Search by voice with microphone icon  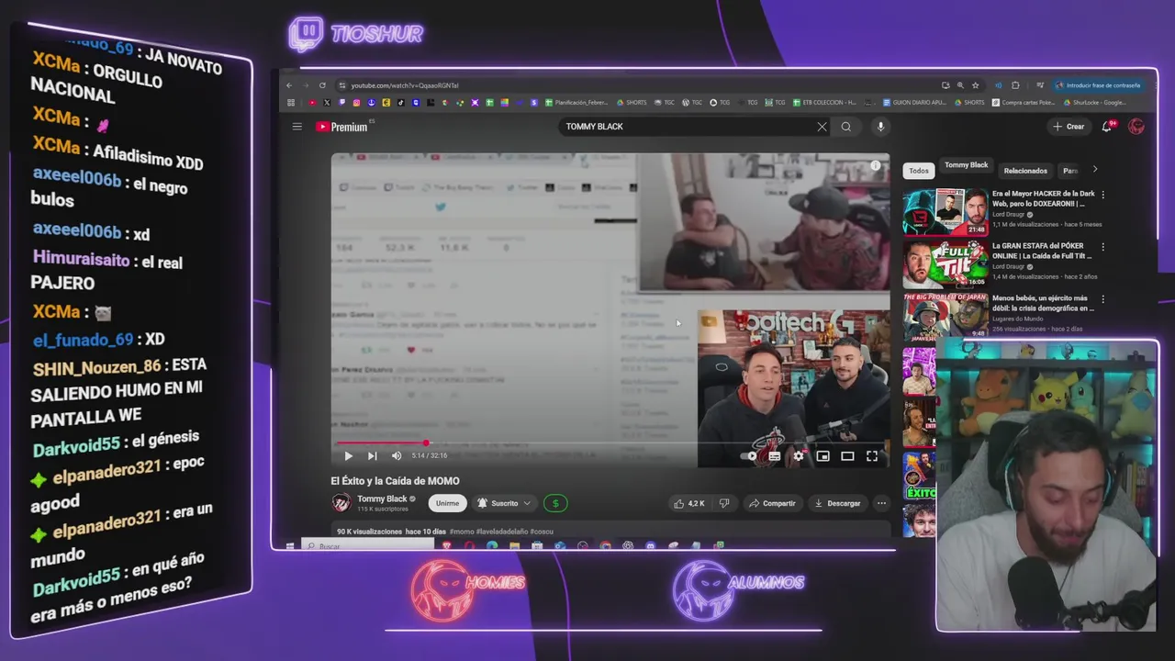coord(880,127)
